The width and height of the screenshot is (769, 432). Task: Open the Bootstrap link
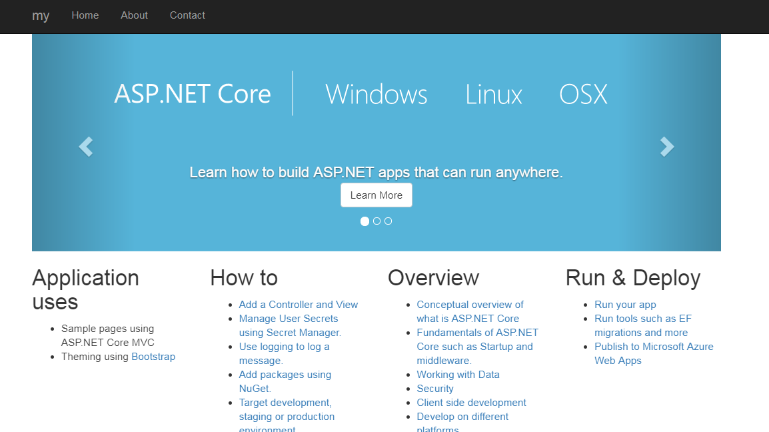coord(153,357)
